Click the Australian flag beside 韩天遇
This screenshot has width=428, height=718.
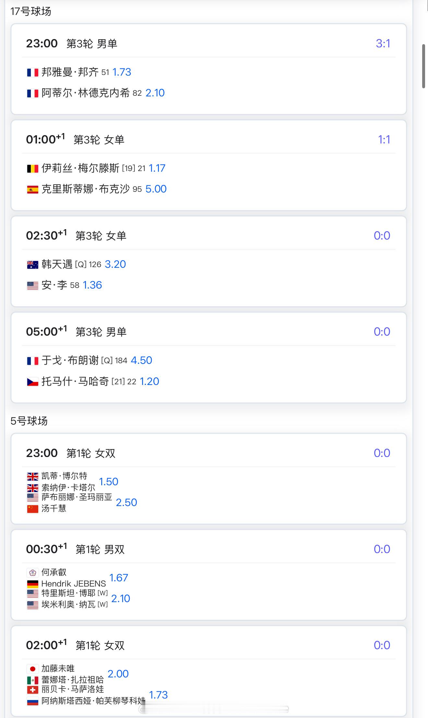tap(32, 265)
